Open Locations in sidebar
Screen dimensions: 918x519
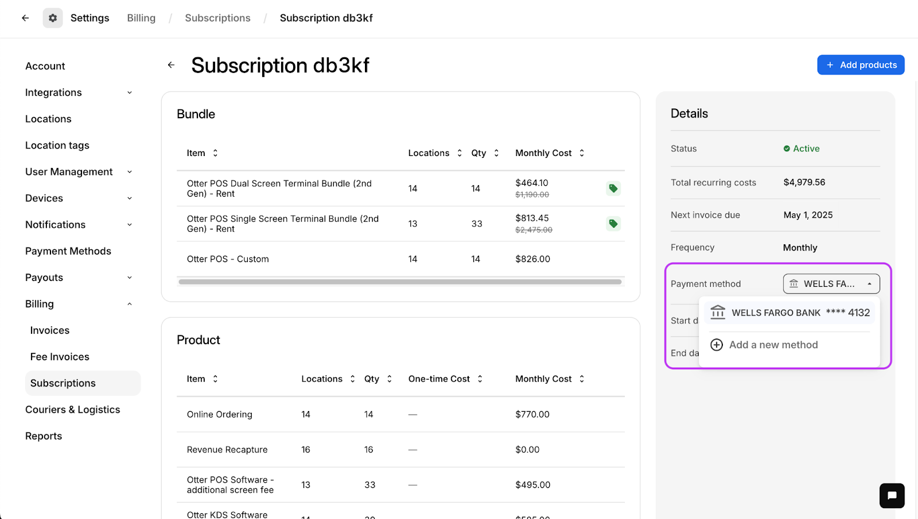click(x=48, y=119)
